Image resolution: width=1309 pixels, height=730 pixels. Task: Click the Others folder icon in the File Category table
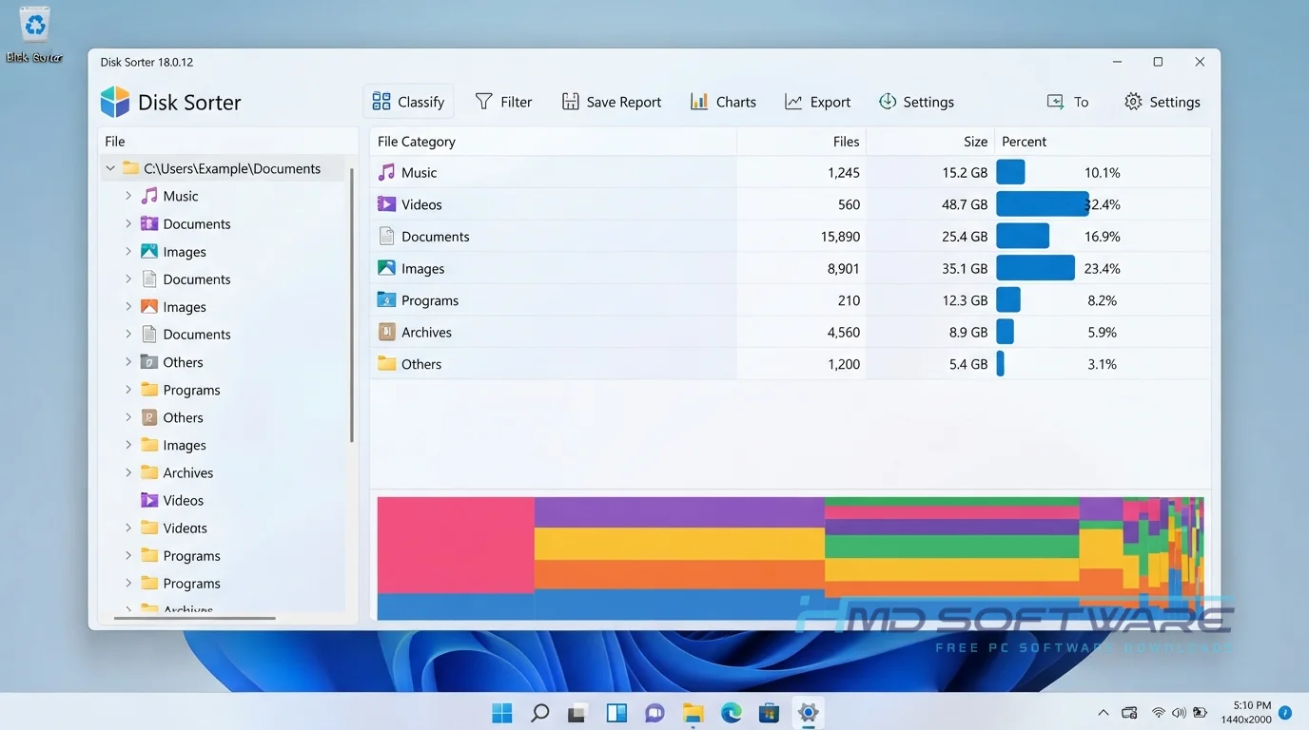click(x=386, y=364)
